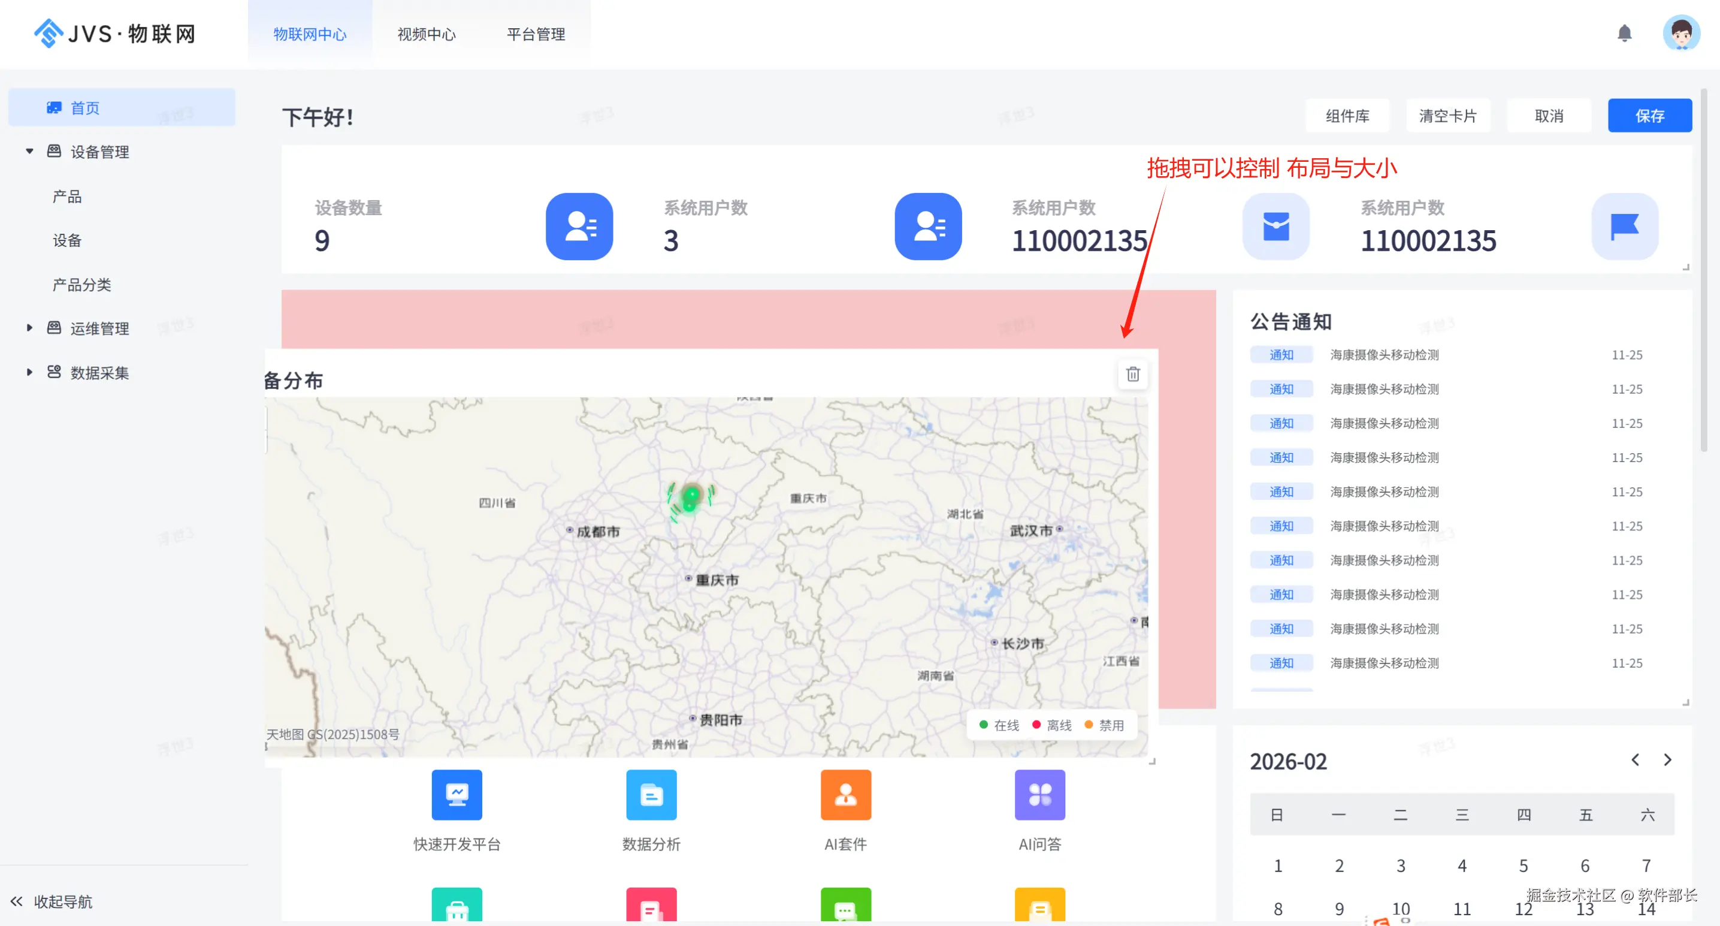The width and height of the screenshot is (1720, 926).
Task: Open the 数据分析 app icon
Action: 651,794
